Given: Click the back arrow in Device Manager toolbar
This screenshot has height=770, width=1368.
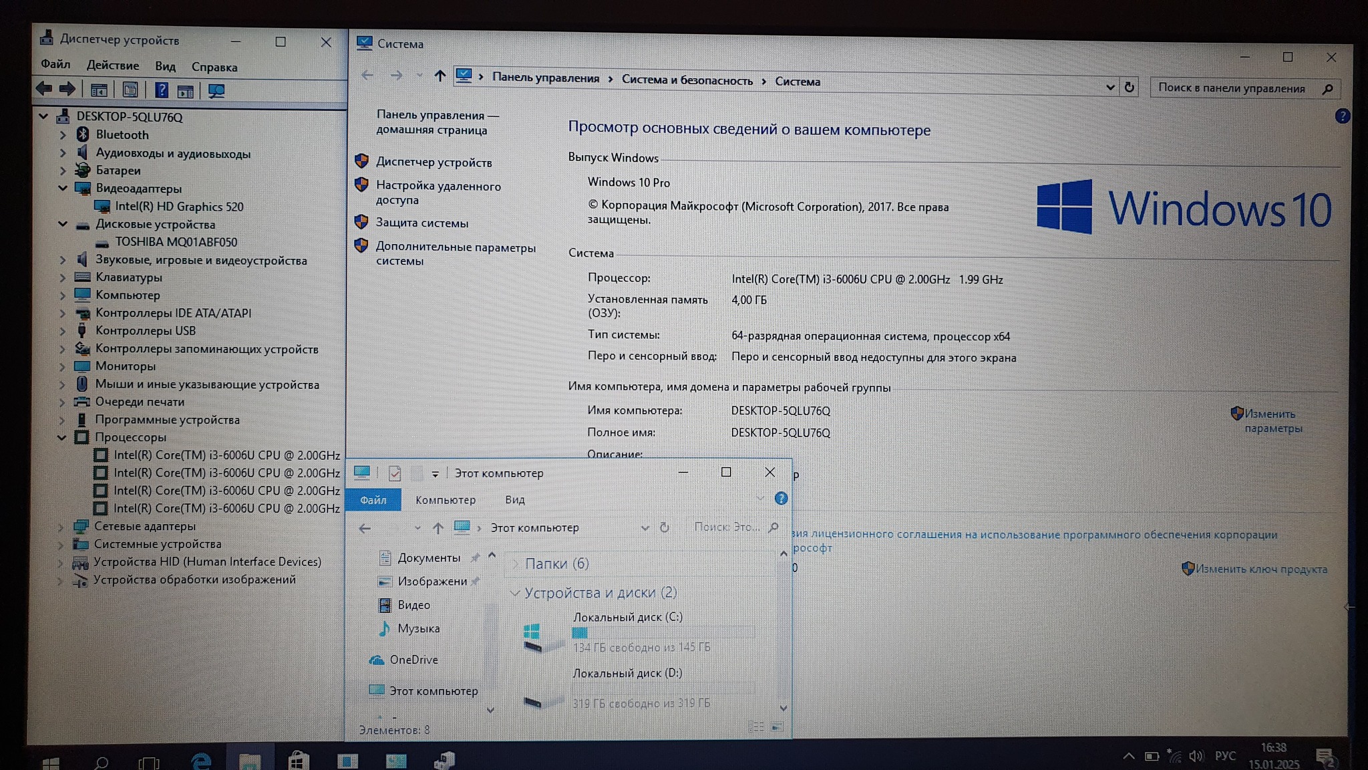Looking at the screenshot, I should [x=44, y=89].
